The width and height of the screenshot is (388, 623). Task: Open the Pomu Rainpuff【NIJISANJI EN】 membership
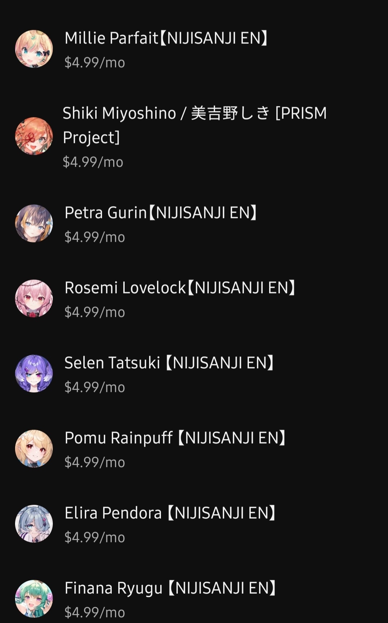(194, 449)
